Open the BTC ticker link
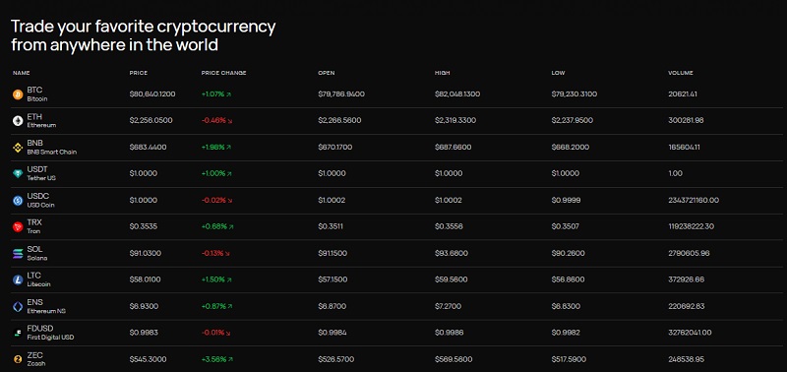787x372 pixels. [x=34, y=91]
